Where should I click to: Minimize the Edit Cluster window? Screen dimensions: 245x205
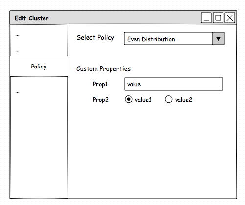click(206, 18)
